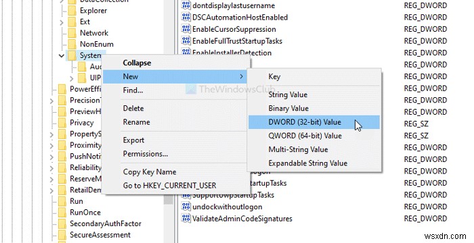Click the RetailDem folder icon
474x243 pixels.
pyautogui.click(x=62, y=190)
